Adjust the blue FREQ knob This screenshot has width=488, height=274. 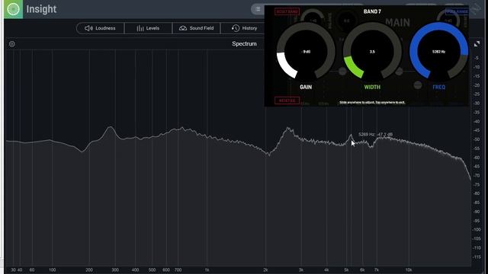(x=439, y=52)
